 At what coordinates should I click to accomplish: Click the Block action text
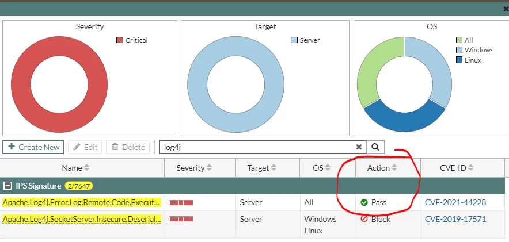[381, 220]
